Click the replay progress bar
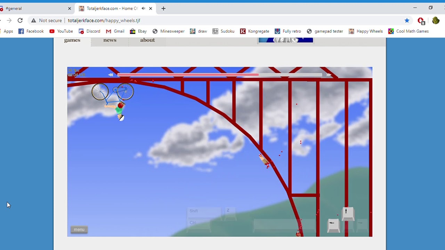 pyautogui.click(x=220, y=75)
